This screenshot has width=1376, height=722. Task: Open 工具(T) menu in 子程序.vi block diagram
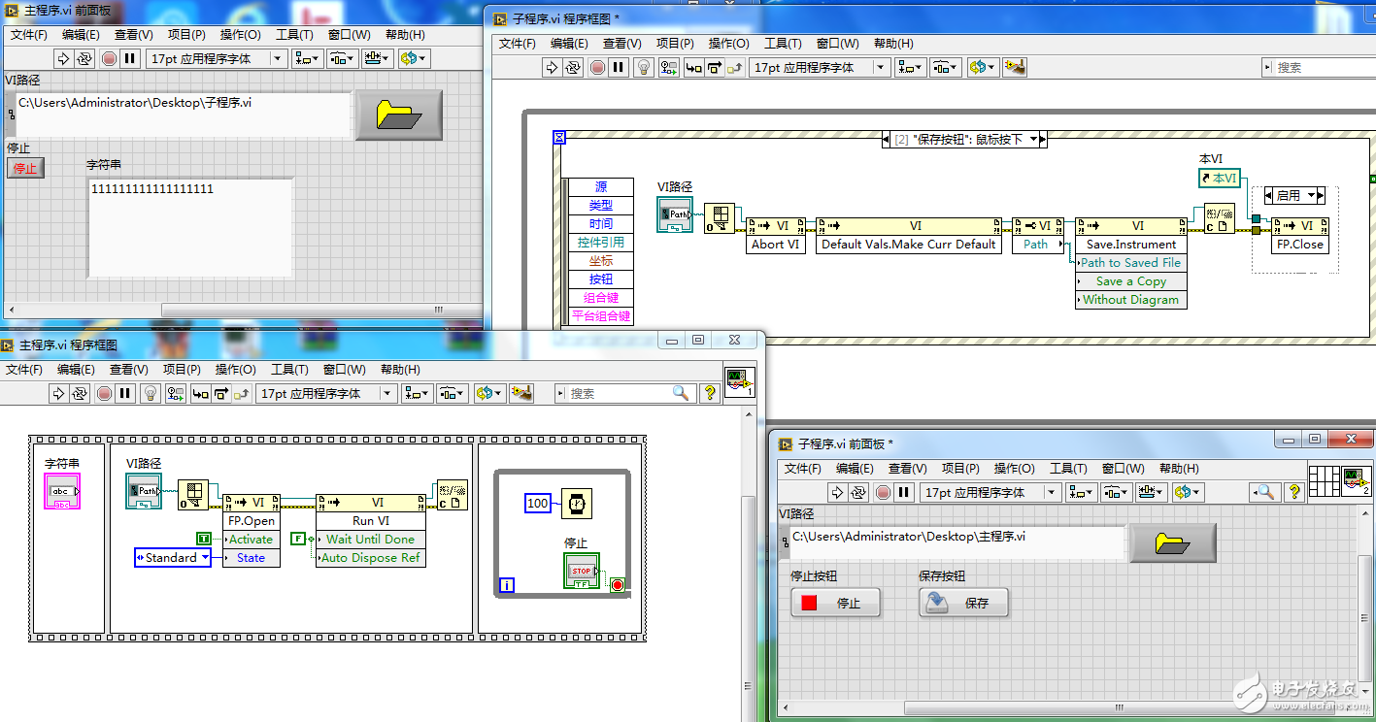click(x=783, y=43)
